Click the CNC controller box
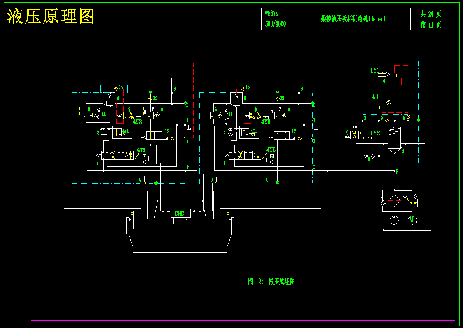 pyautogui.click(x=181, y=213)
